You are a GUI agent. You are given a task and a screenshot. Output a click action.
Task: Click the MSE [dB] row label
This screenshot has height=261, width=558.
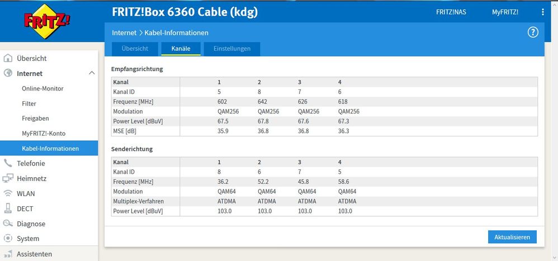pyautogui.click(x=125, y=131)
